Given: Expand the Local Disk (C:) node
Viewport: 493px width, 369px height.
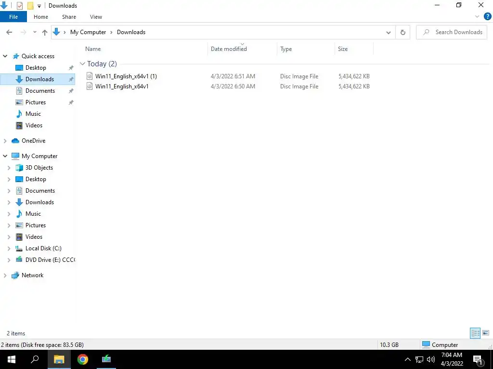Looking at the screenshot, I should [x=9, y=248].
